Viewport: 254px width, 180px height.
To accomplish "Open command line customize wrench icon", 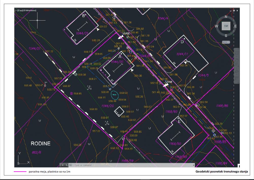I will coord(66,165).
